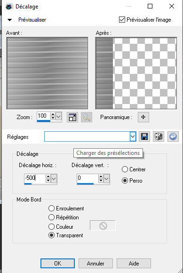Choose Répétition edge mode
The image size is (183, 273).
tap(51, 217)
